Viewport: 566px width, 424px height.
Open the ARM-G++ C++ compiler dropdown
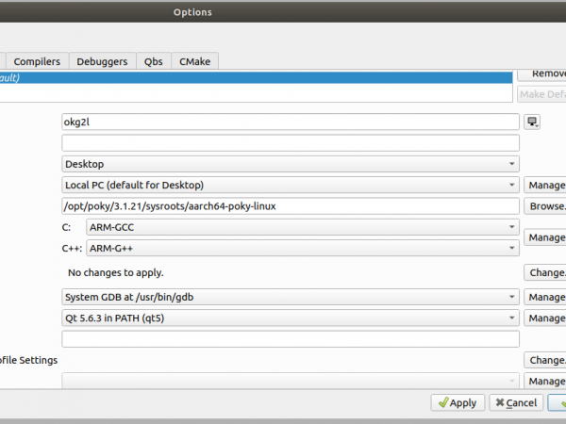tap(302, 249)
